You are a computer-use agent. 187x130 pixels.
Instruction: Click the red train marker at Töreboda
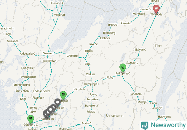[156, 9]
